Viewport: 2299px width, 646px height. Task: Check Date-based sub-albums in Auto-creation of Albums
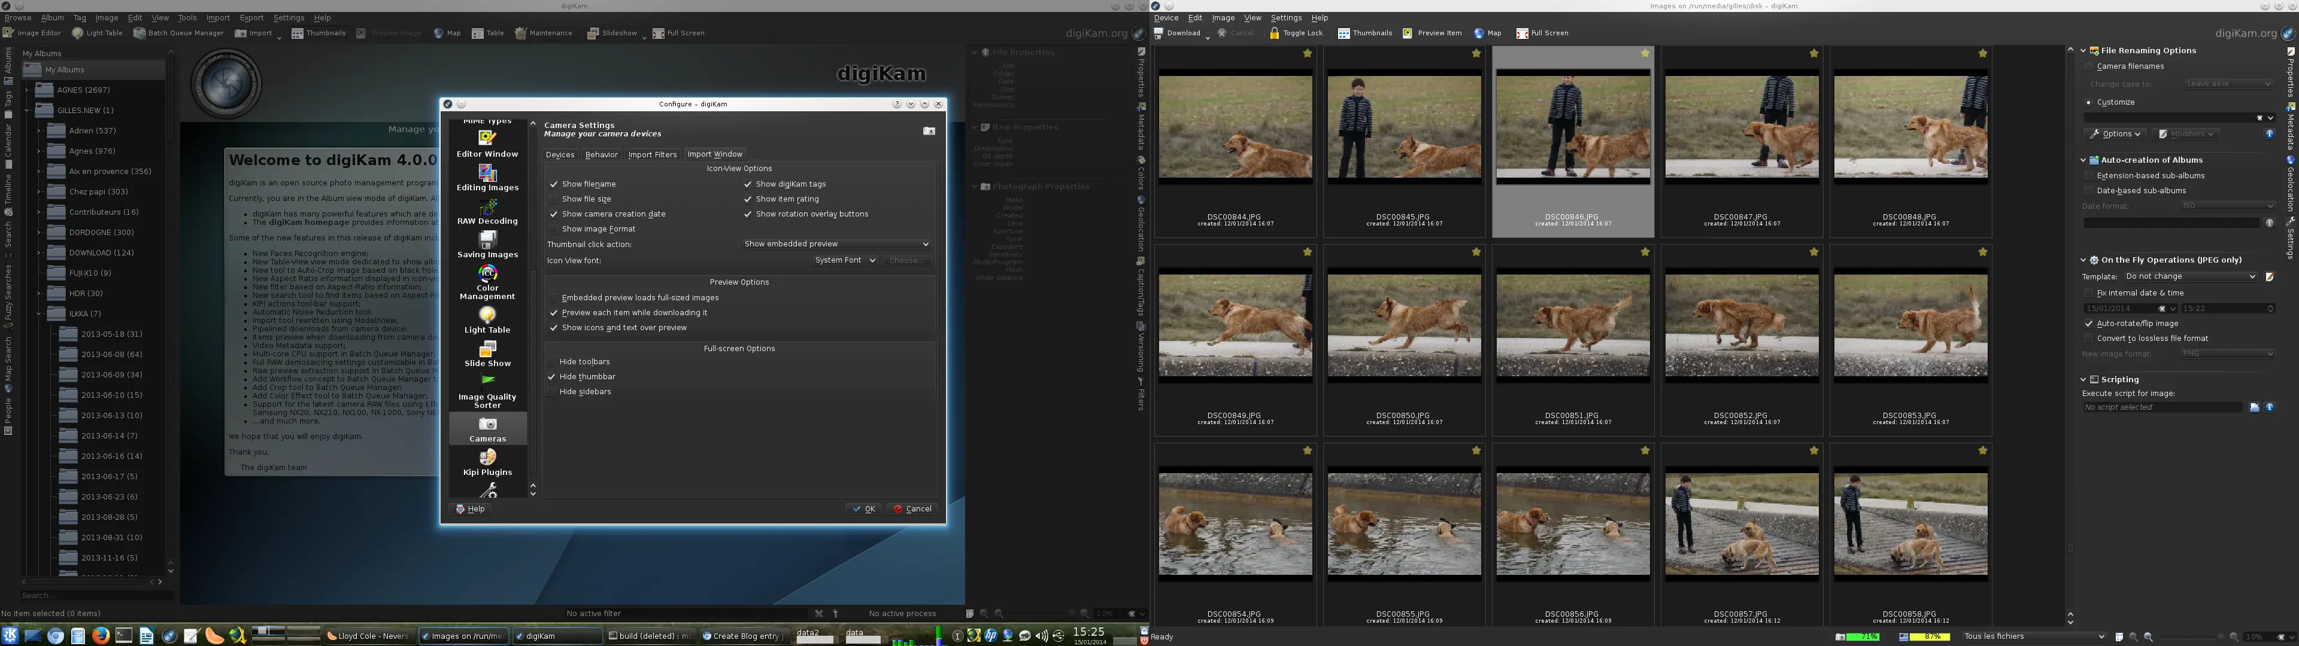pos(2089,190)
